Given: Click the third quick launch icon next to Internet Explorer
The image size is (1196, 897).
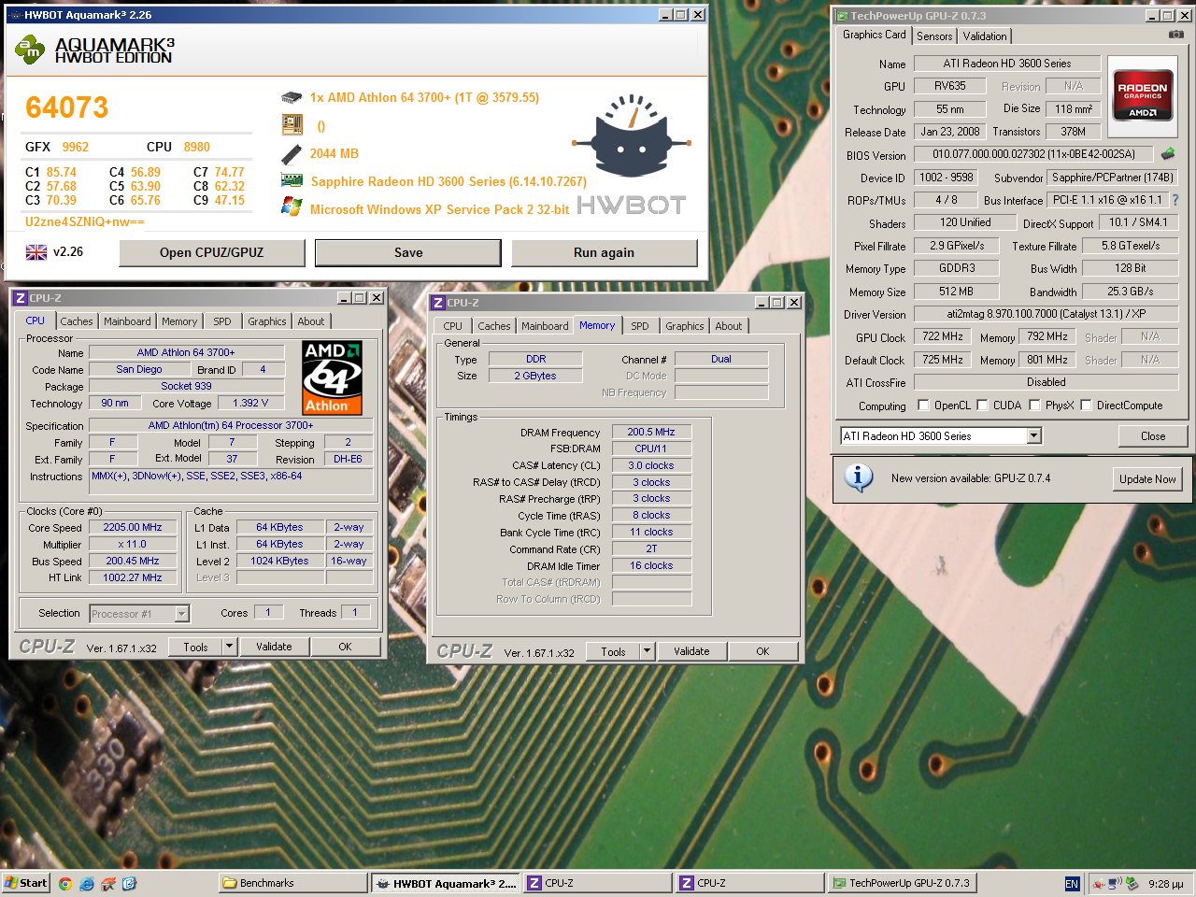Looking at the screenshot, I should (108, 883).
